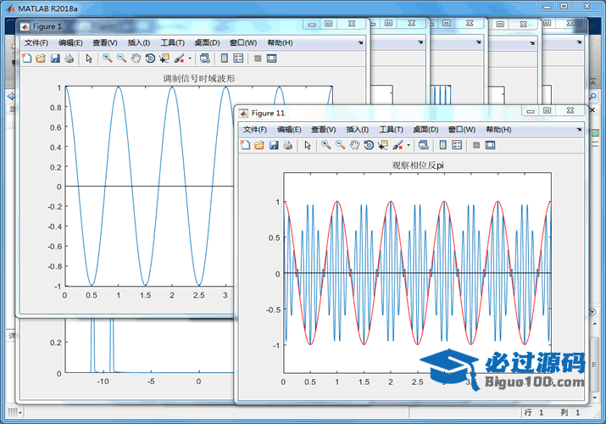Print Figure 1 using the printer icon
The width and height of the screenshot is (606, 424).
coord(69,59)
